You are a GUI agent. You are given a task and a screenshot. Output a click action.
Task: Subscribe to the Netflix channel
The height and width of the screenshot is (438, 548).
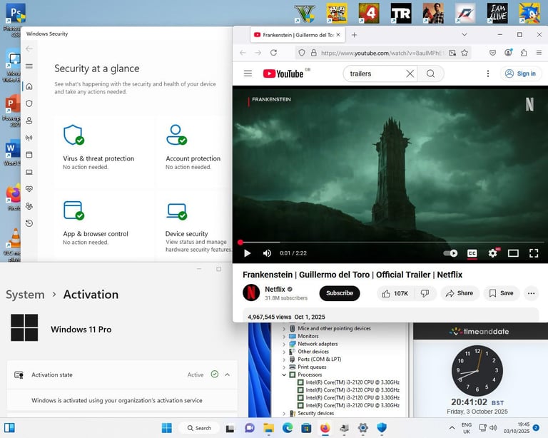pyautogui.click(x=340, y=293)
